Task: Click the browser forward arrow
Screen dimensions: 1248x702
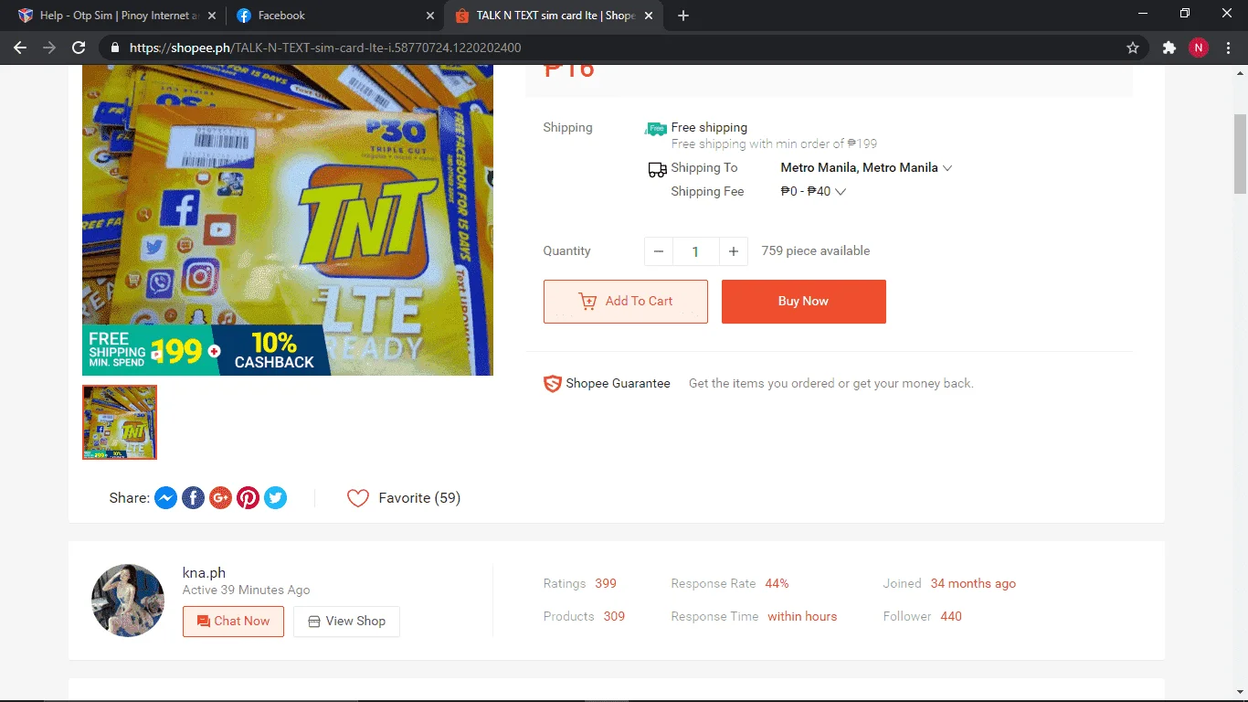Action: point(49,48)
